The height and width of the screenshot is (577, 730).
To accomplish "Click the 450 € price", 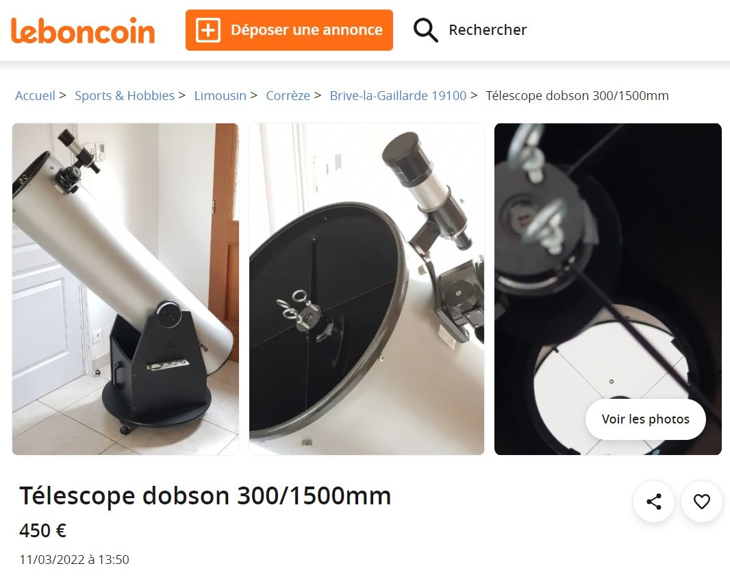I will click(43, 530).
